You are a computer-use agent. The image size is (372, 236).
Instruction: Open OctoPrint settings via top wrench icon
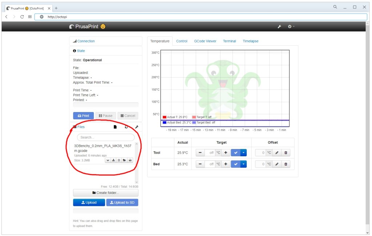click(x=279, y=26)
